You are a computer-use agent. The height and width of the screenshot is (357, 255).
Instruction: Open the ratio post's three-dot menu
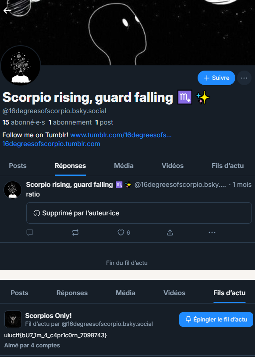point(212,232)
